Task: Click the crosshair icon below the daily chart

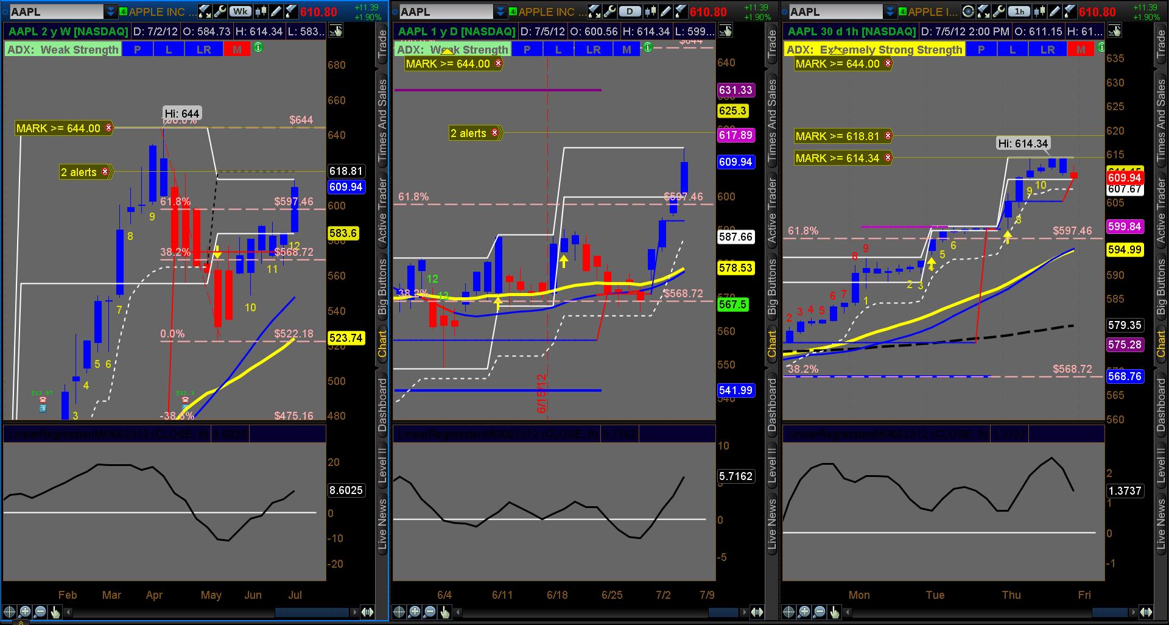Action: [x=399, y=612]
